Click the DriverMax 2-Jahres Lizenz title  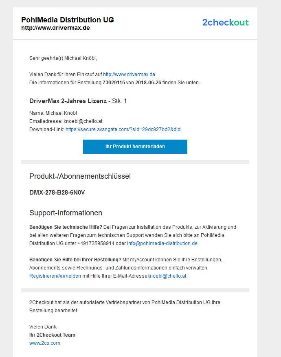[68, 101]
